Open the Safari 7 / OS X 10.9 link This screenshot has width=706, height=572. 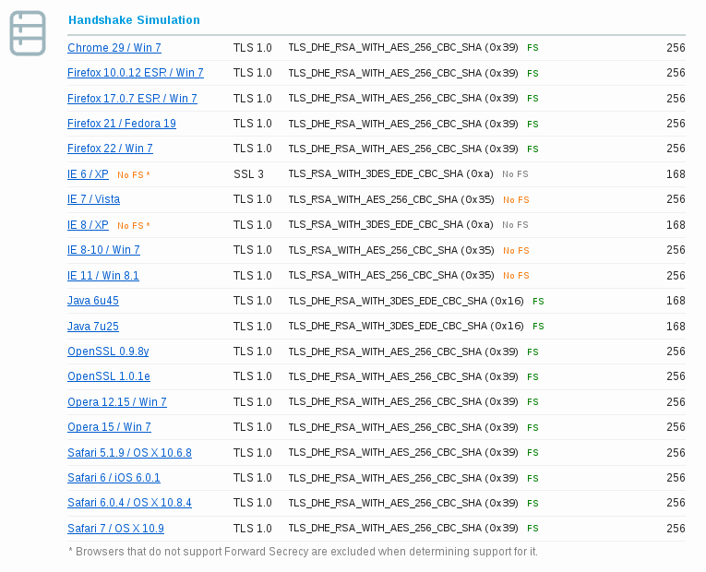115,529
